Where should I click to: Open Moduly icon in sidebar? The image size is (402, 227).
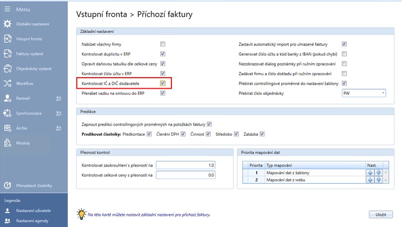[8, 143]
